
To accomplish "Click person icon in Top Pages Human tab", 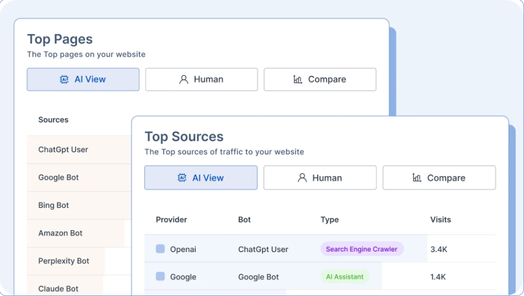I will point(184,80).
